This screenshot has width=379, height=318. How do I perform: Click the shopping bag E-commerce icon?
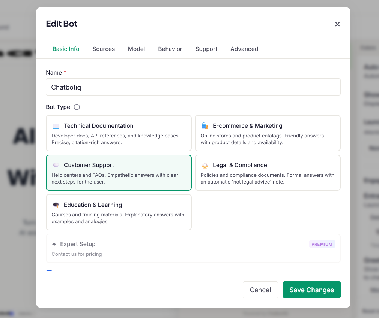205,126
